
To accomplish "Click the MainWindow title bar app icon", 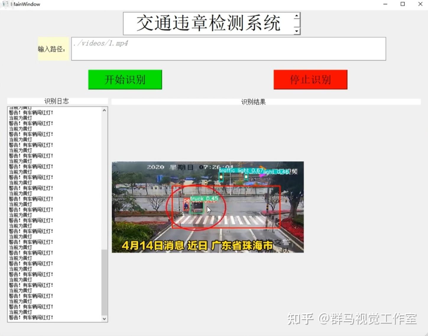I will tap(5, 4).
